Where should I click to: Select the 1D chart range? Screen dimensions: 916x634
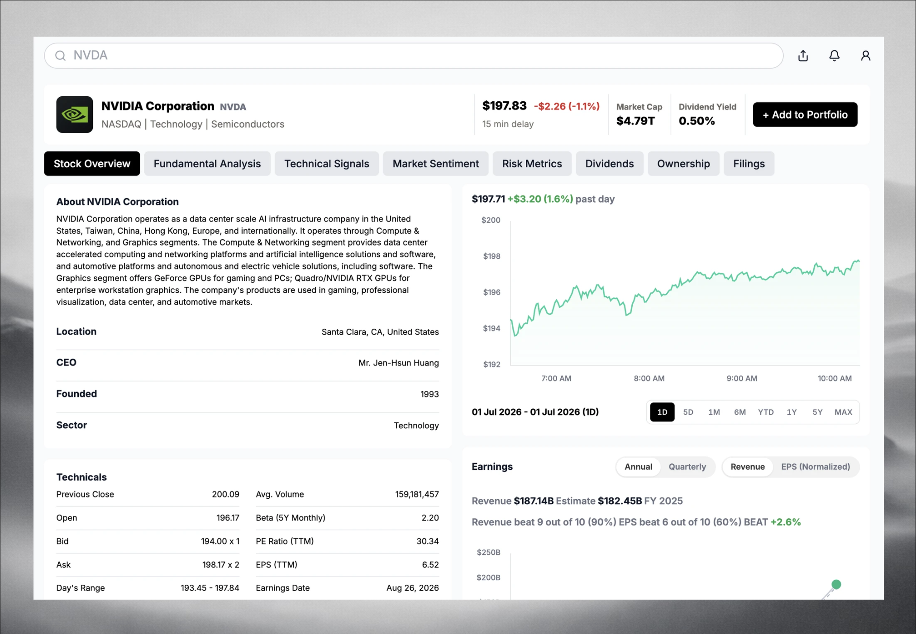tap(662, 412)
